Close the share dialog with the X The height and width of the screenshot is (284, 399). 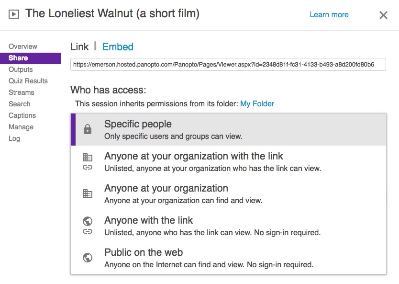pos(383,15)
